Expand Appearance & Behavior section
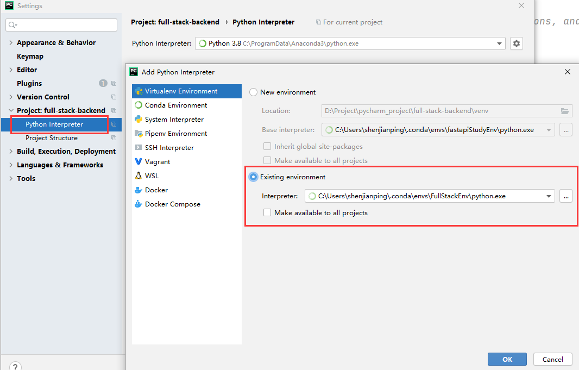 pos(11,43)
